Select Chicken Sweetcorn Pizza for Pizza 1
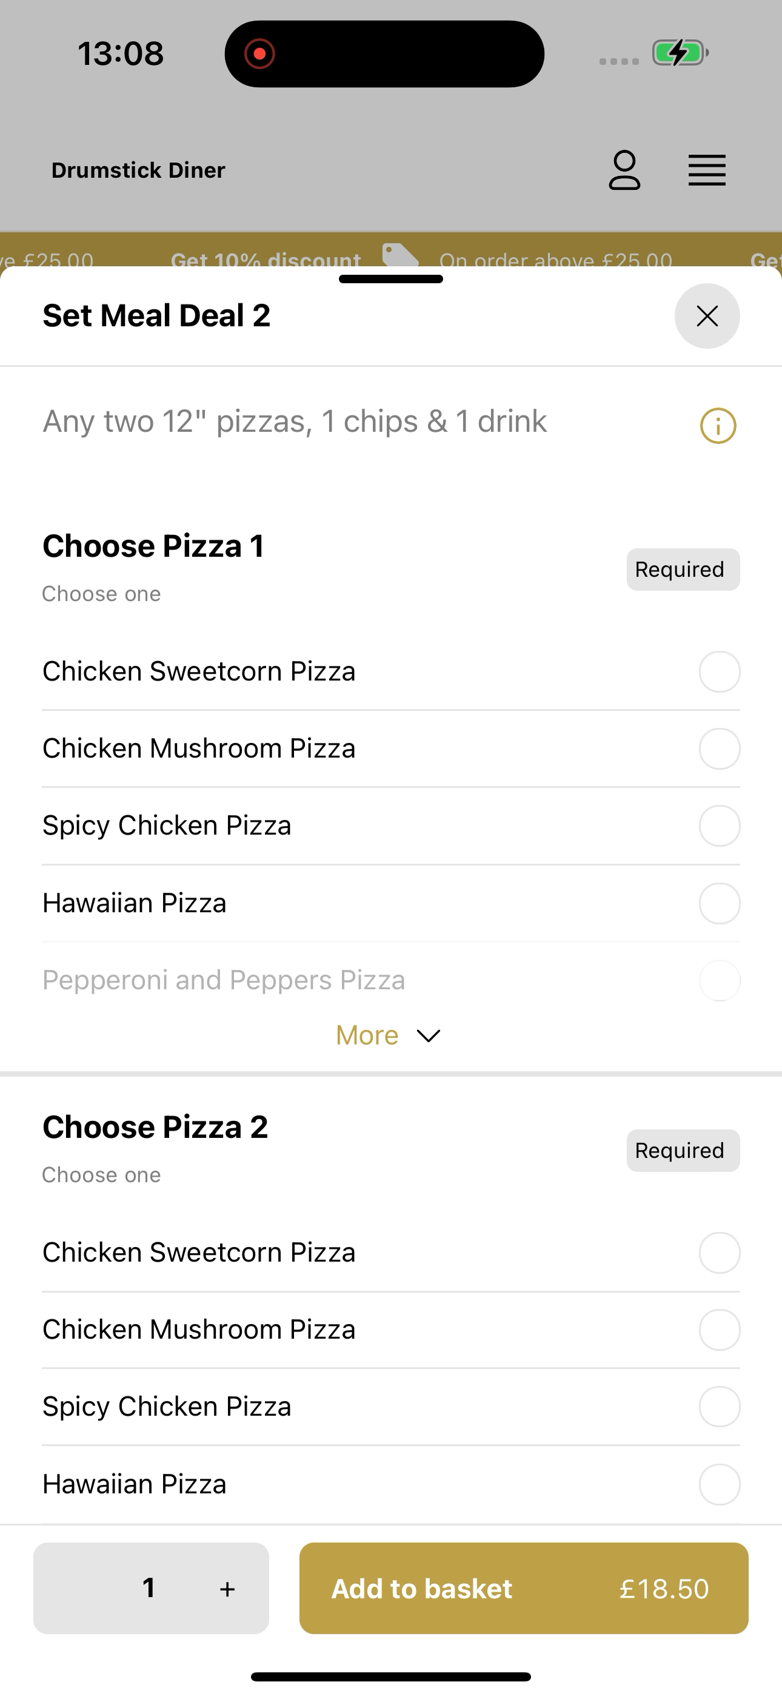The width and height of the screenshot is (782, 1696). [x=391, y=671]
